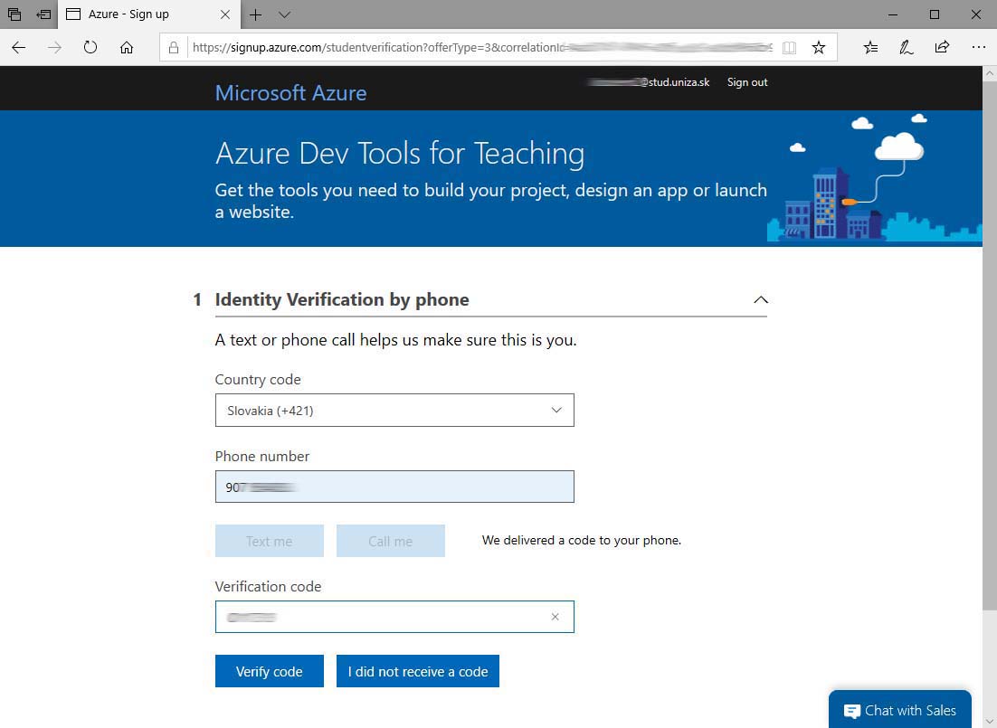Viewport: 997px width, 728px height.
Task: Show tab previews dropdown arrow
Action: tap(284, 14)
